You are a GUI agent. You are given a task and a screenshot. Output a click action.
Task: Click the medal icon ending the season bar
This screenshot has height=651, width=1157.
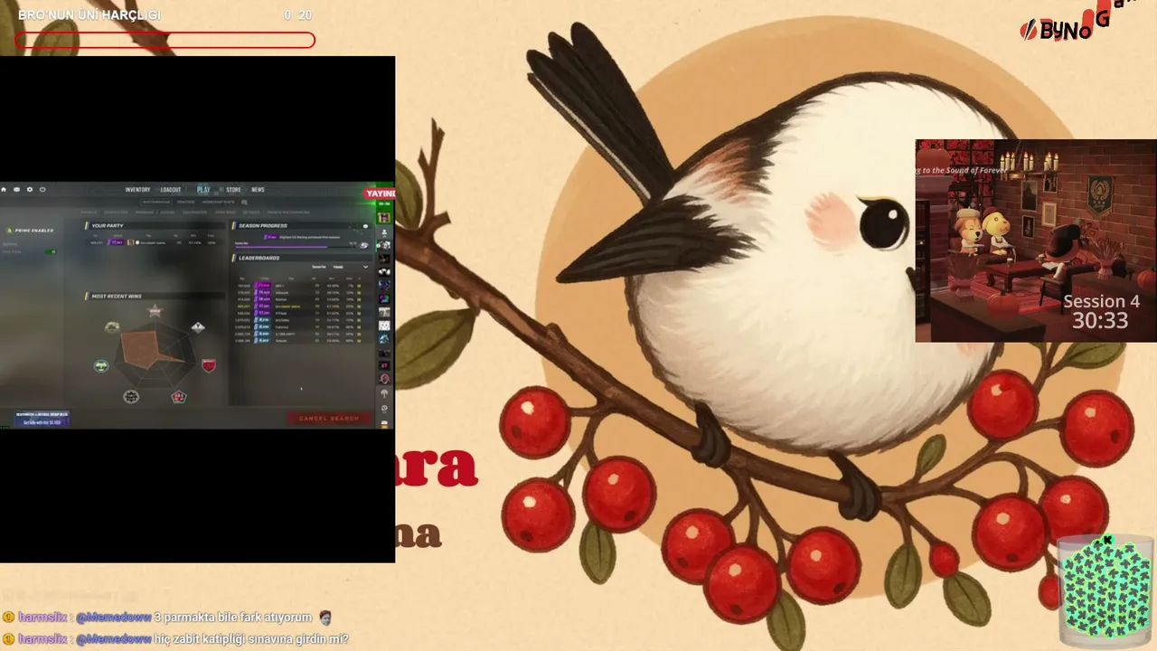click(x=364, y=245)
